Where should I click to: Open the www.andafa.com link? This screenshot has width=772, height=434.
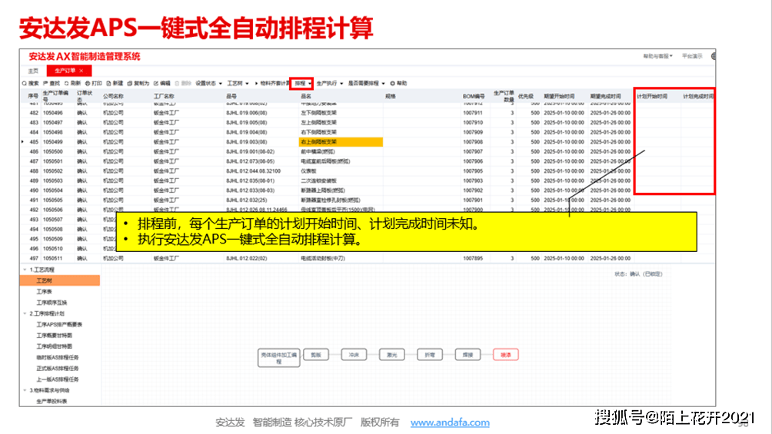(450, 422)
